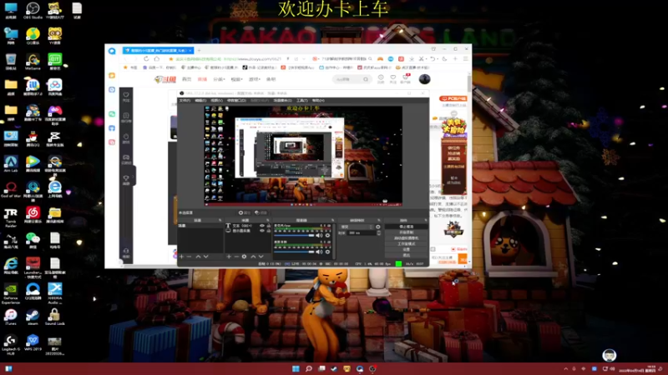Go to the browser home page
Image resolution: width=668 pixels, height=375 pixels.
(157, 58)
